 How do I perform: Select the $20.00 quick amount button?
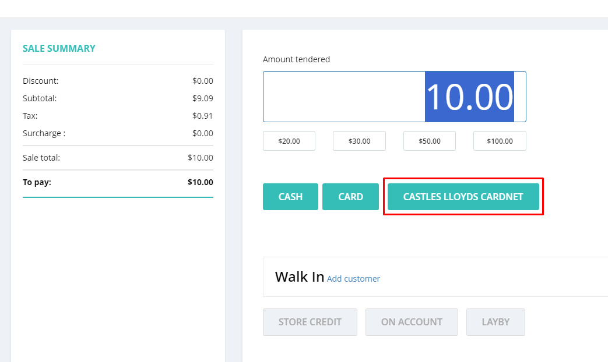pyautogui.click(x=289, y=141)
